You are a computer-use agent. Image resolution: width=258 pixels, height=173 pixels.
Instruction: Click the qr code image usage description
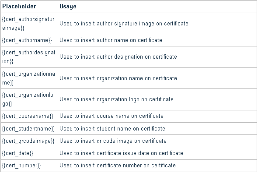(x=113, y=141)
